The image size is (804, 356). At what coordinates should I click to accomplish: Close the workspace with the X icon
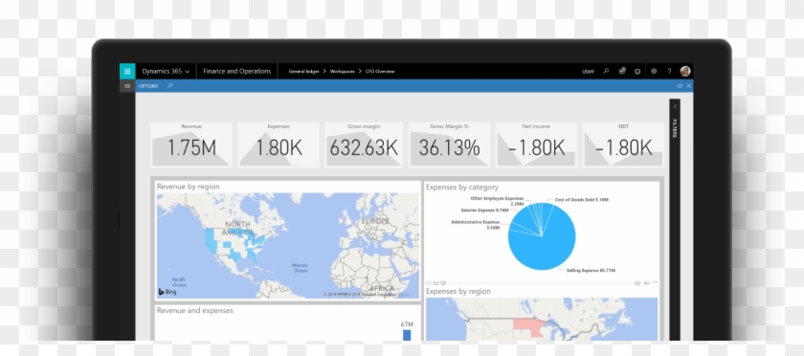(688, 86)
